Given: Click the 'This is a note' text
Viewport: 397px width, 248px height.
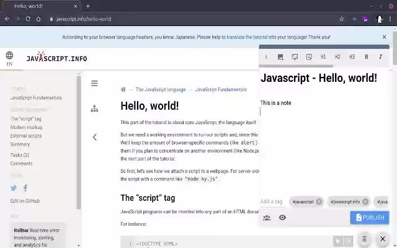Looking at the screenshot, I should point(275,103).
